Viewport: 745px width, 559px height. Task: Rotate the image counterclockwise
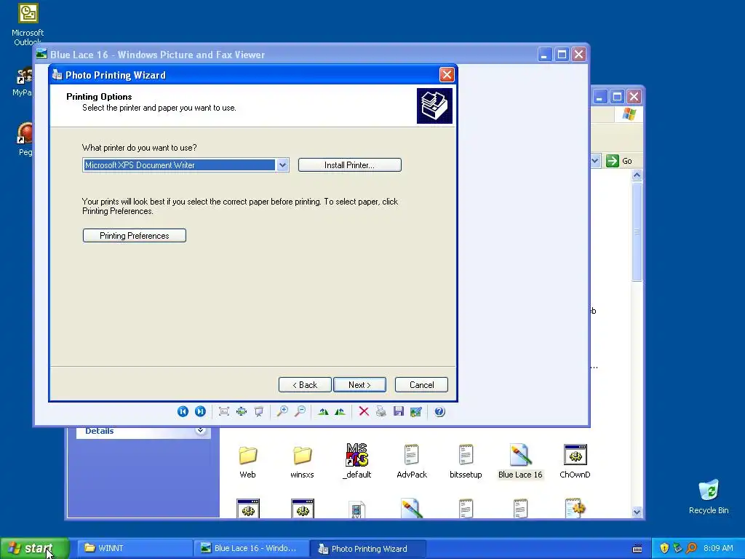click(340, 412)
